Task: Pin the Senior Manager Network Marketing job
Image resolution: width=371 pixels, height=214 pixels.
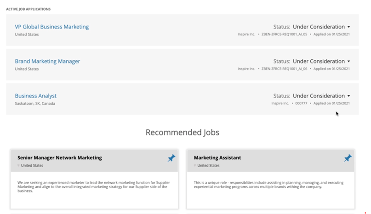Action: click(171, 158)
